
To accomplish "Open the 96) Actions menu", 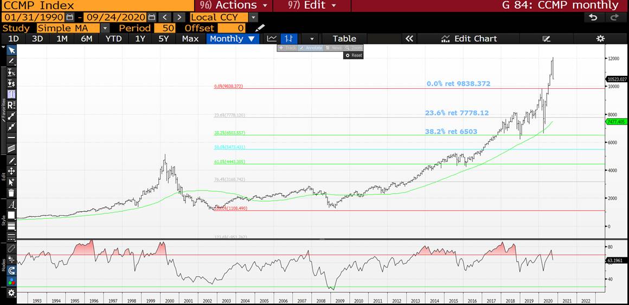I will click(x=234, y=5).
